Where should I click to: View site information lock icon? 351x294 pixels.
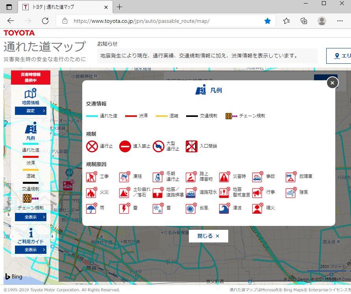[x=65, y=21]
